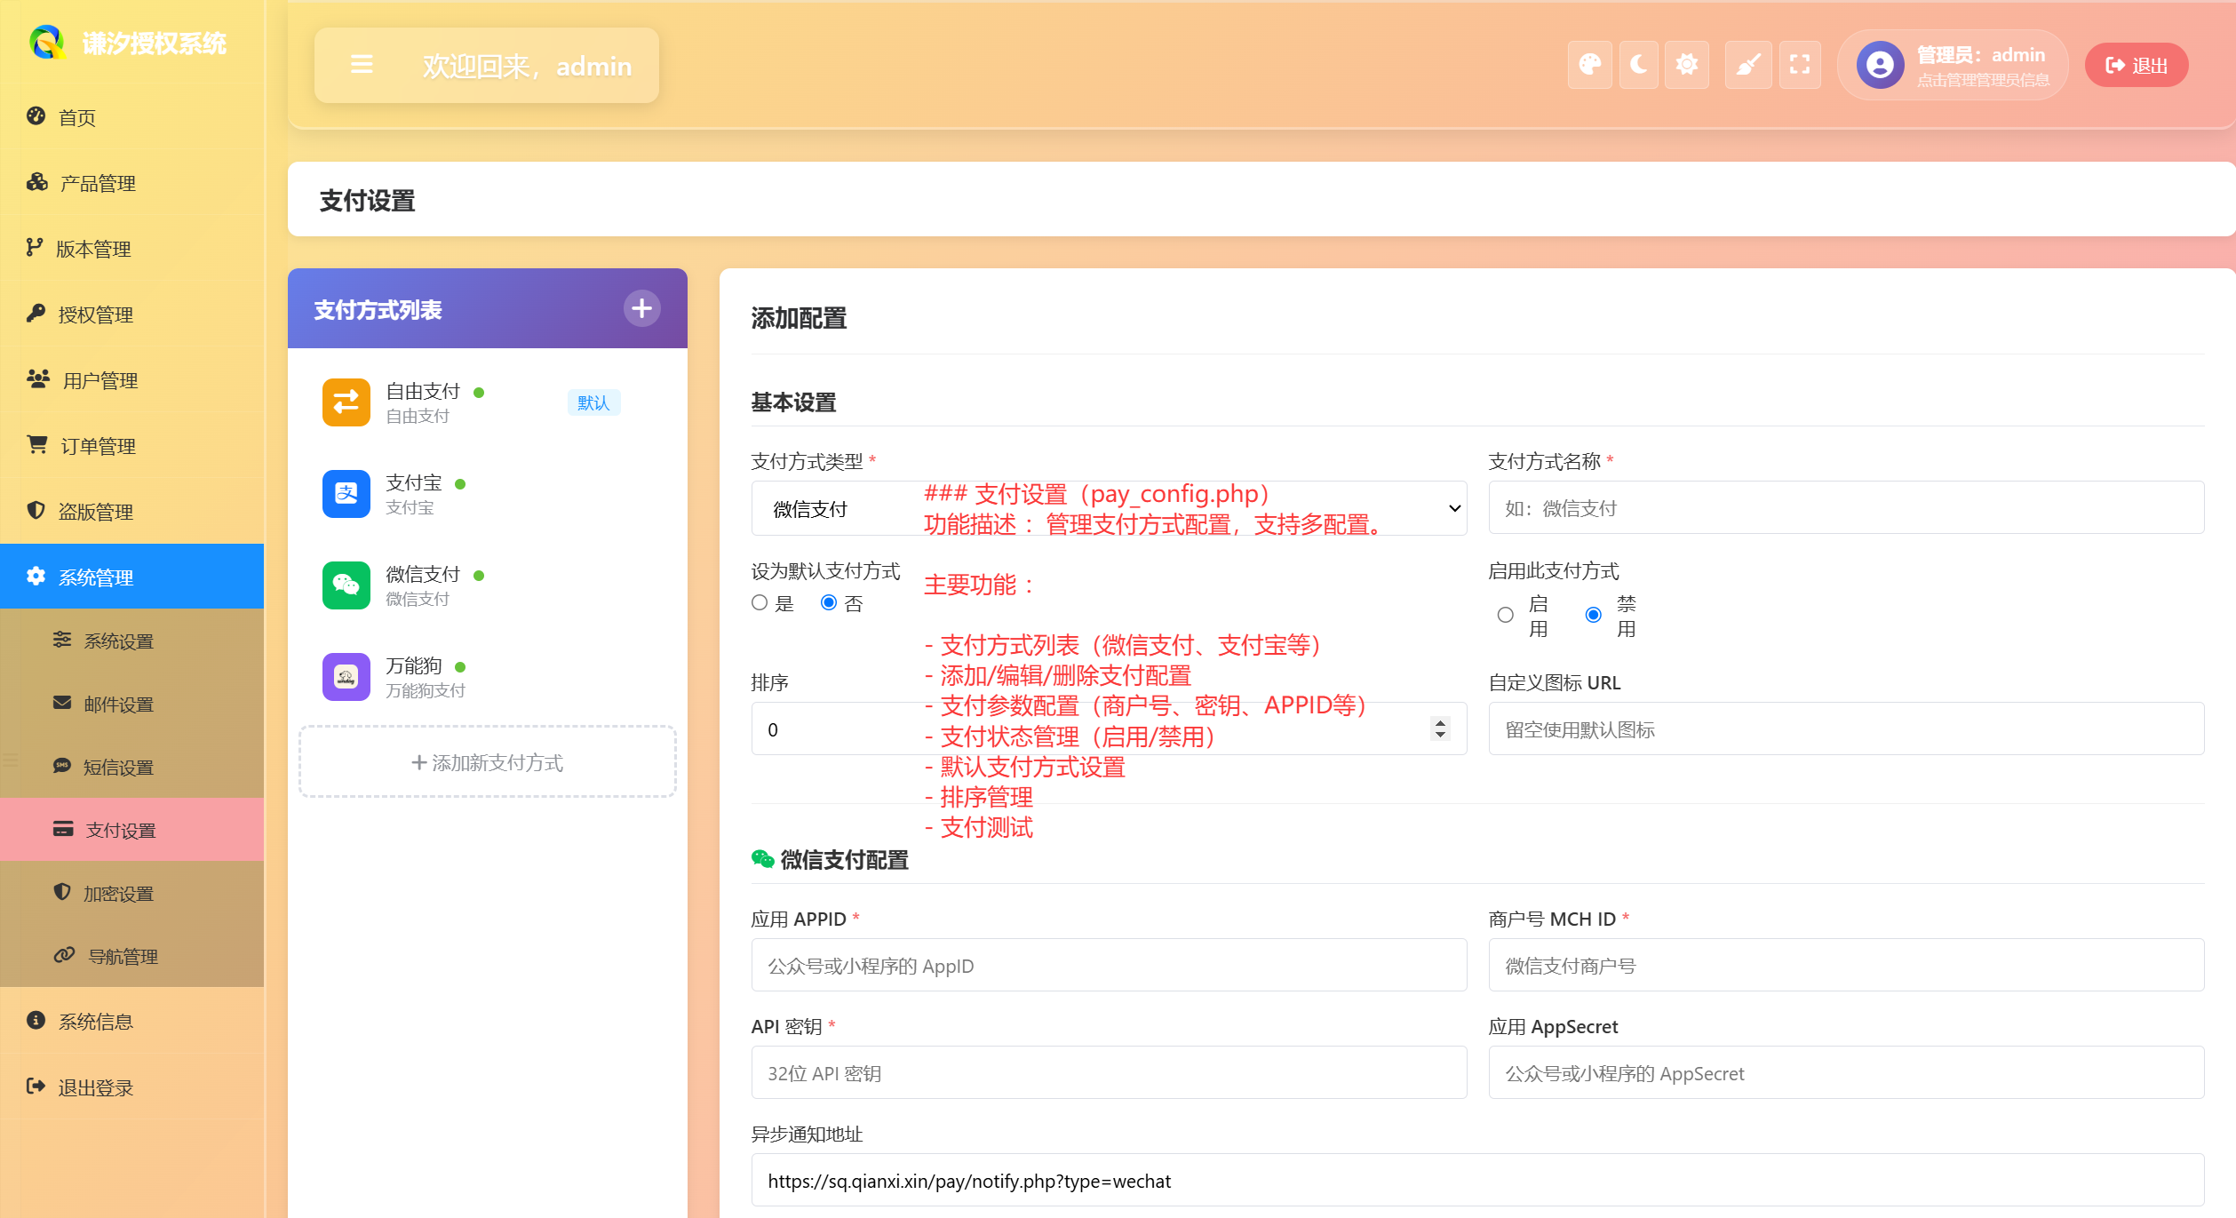This screenshot has width=2236, height=1218.
Task: Open 产品管理 in the sidebar
Action: pos(131,183)
